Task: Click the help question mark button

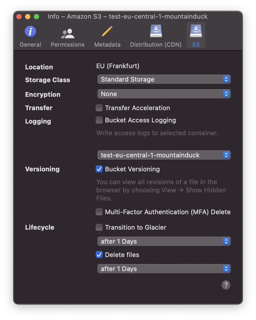Action: [226, 285]
